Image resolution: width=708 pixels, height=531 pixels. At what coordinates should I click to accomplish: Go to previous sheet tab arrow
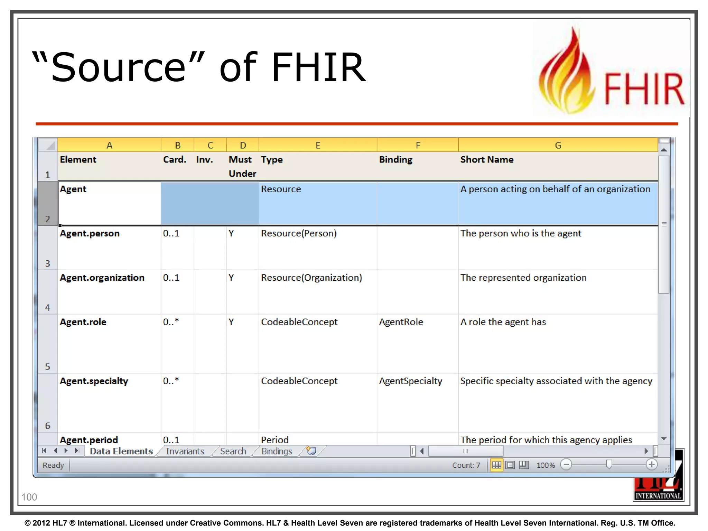click(x=55, y=451)
